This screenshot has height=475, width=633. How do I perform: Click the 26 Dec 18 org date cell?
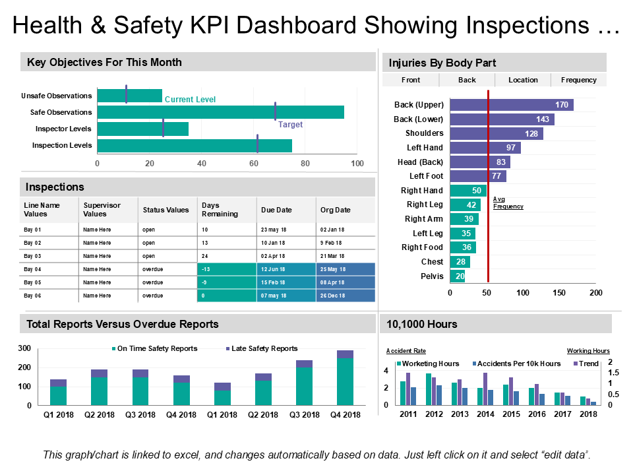(346, 296)
